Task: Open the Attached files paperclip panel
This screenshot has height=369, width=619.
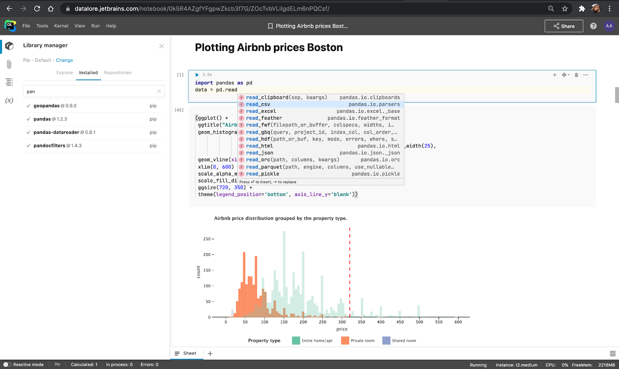Action: click(x=9, y=64)
